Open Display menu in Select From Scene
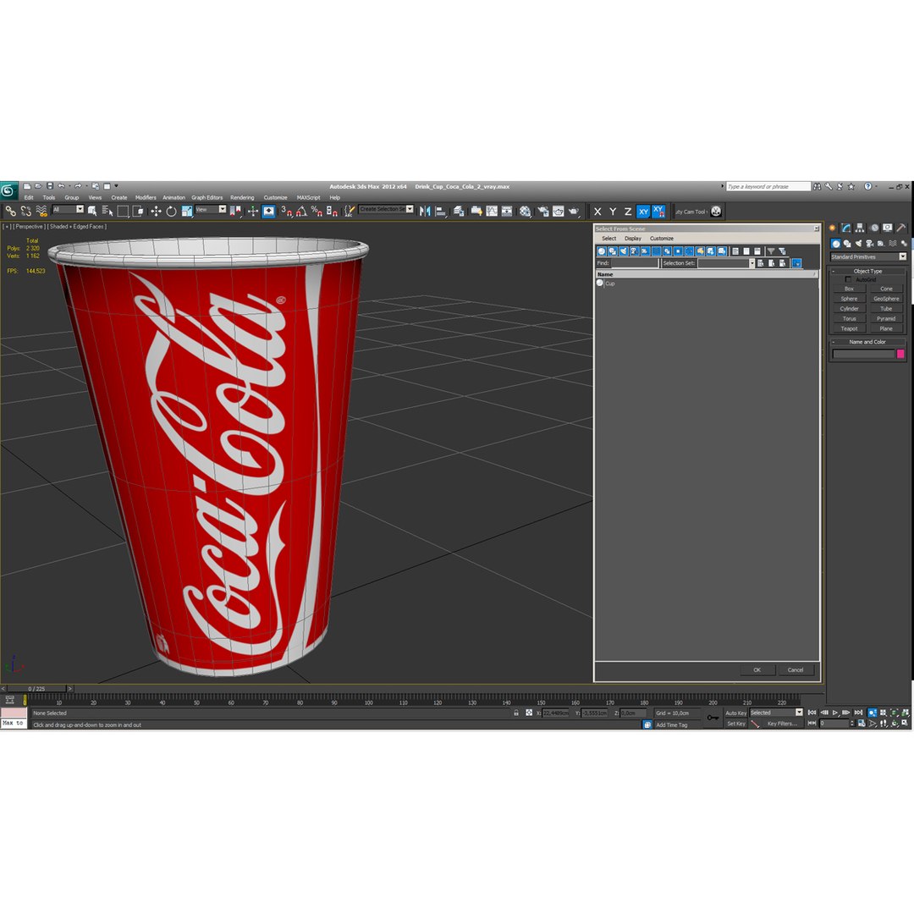 632,239
